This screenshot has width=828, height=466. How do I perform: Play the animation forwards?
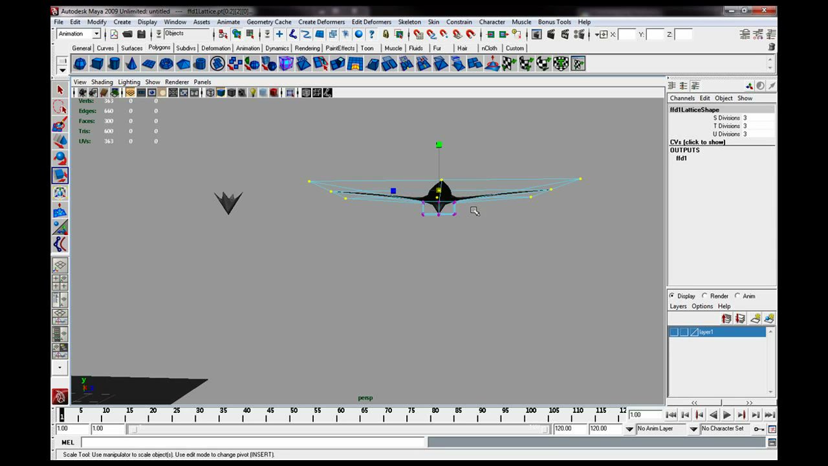tap(727, 415)
